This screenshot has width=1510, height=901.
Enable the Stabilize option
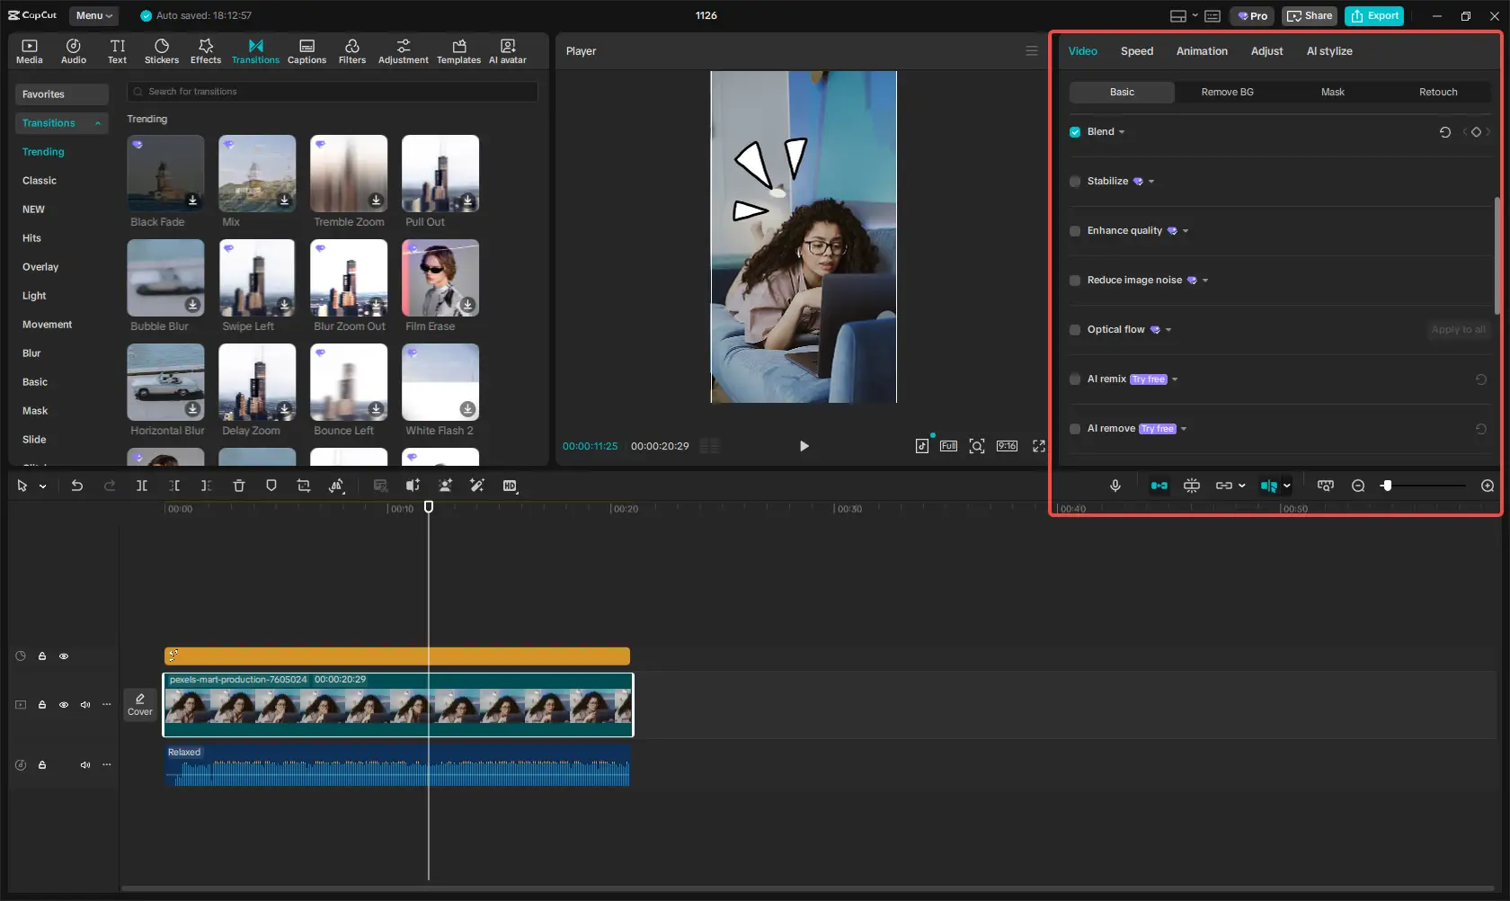tap(1075, 181)
